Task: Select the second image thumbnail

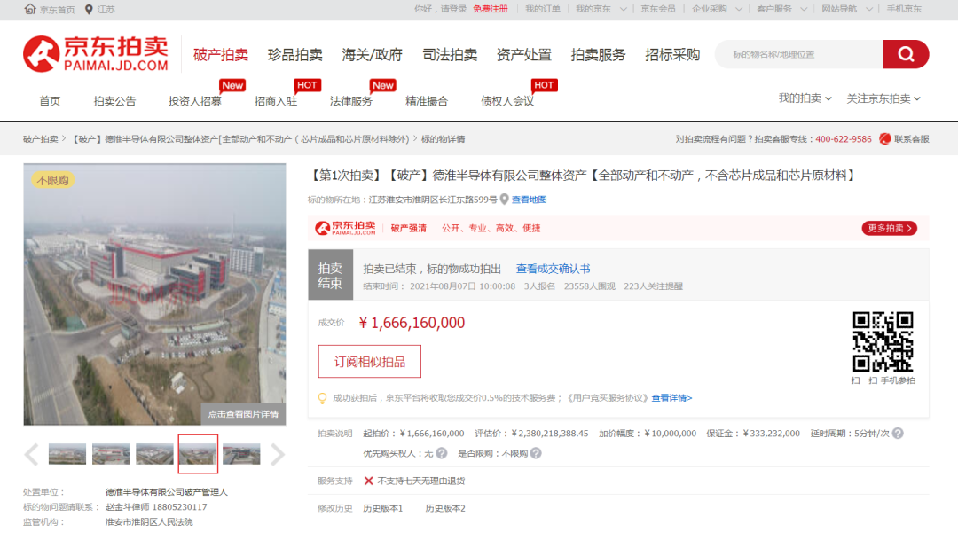Action: (111, 454)
